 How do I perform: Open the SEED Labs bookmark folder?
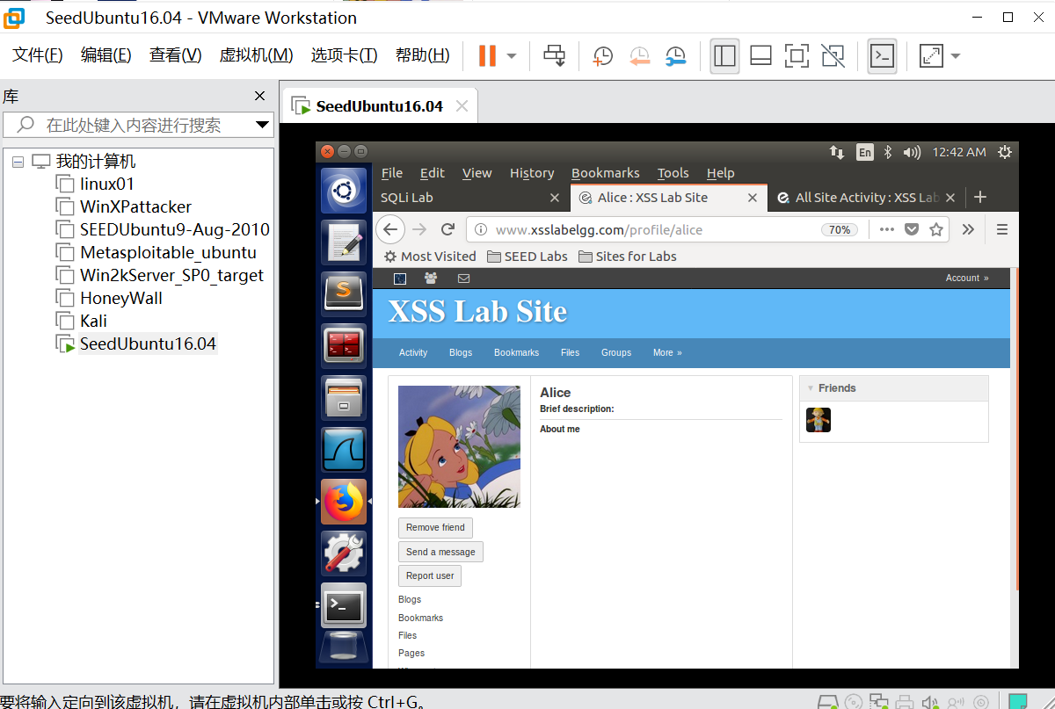527,257
